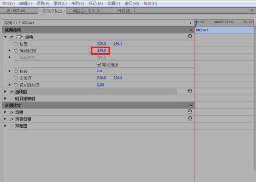Reset the 音量 audio effect

click(190, 112)
